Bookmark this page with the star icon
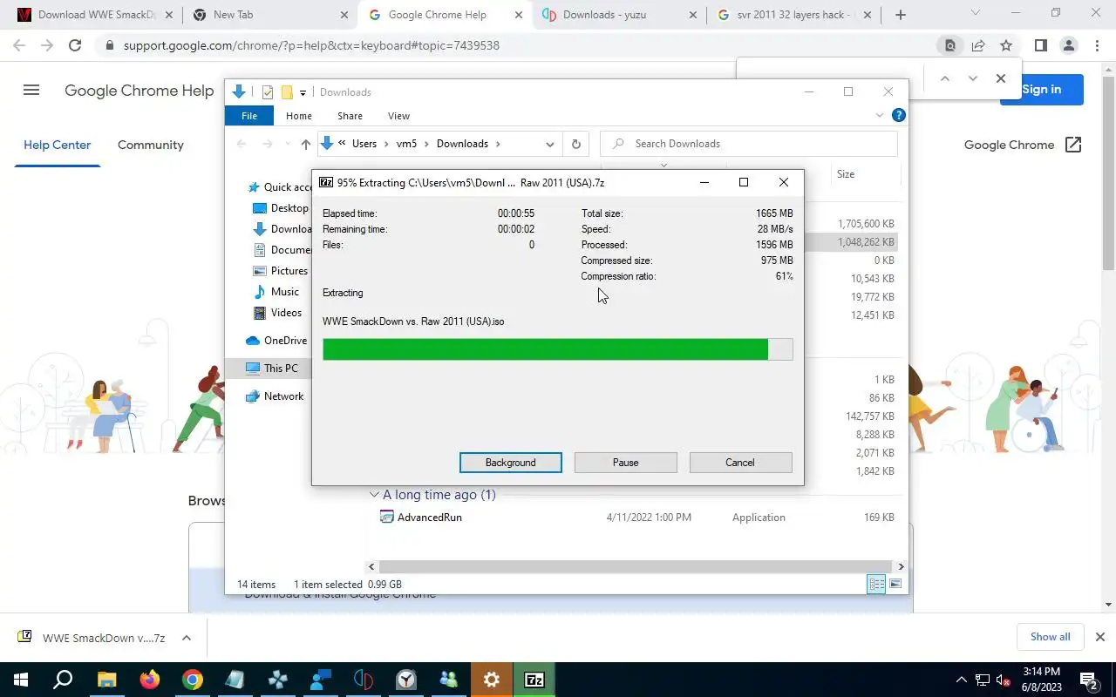The height and width of the screenshot is (697, 1116). tap(1006, 45)
